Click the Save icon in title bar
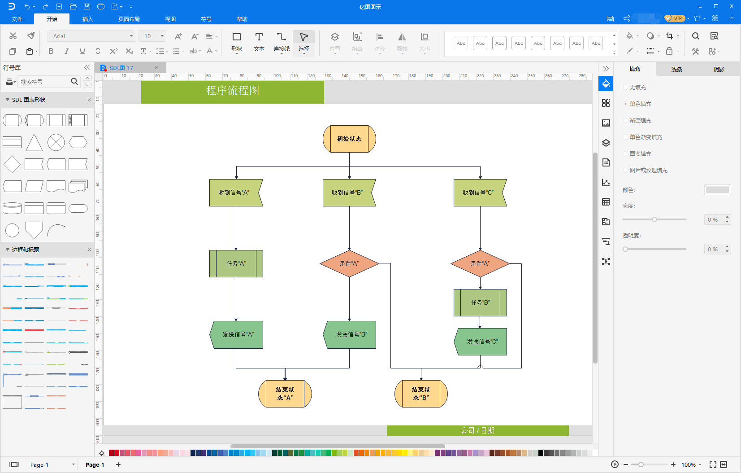Image resolution: width=741 pixels, height=473 pixels. pos(87,6)
